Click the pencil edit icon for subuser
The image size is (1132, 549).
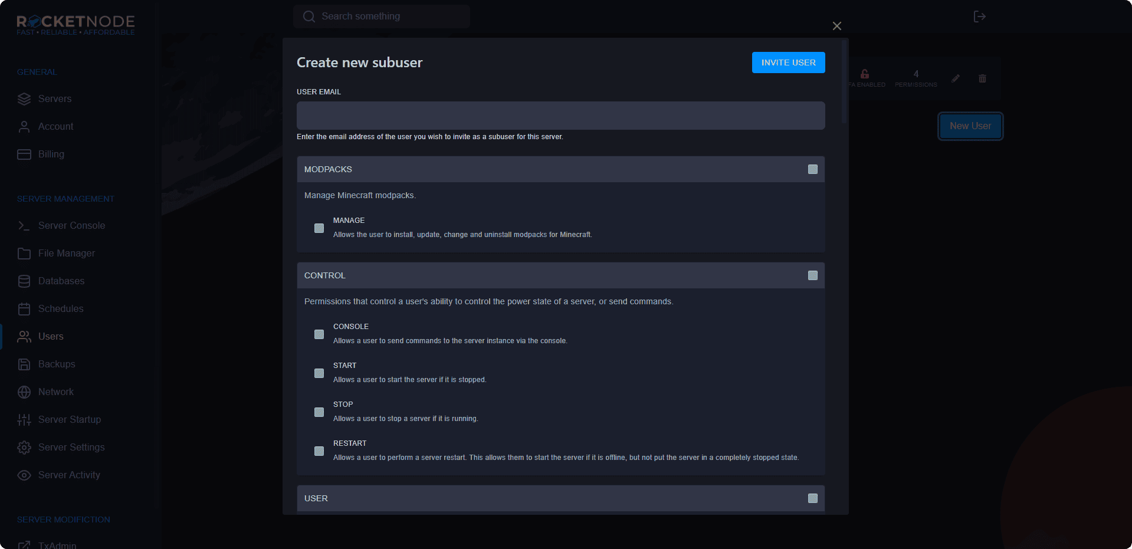point(956,78)
